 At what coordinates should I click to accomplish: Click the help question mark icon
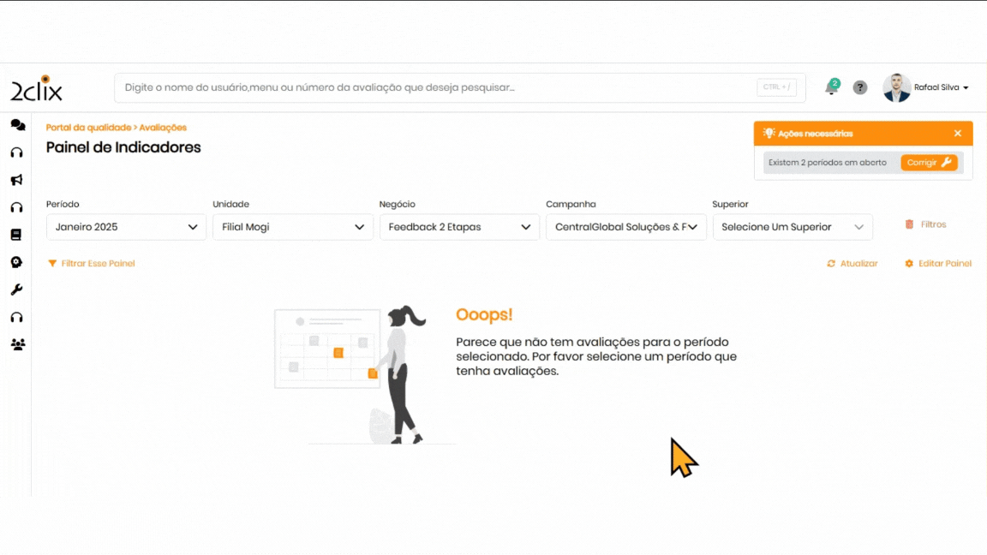click(860, 87)
